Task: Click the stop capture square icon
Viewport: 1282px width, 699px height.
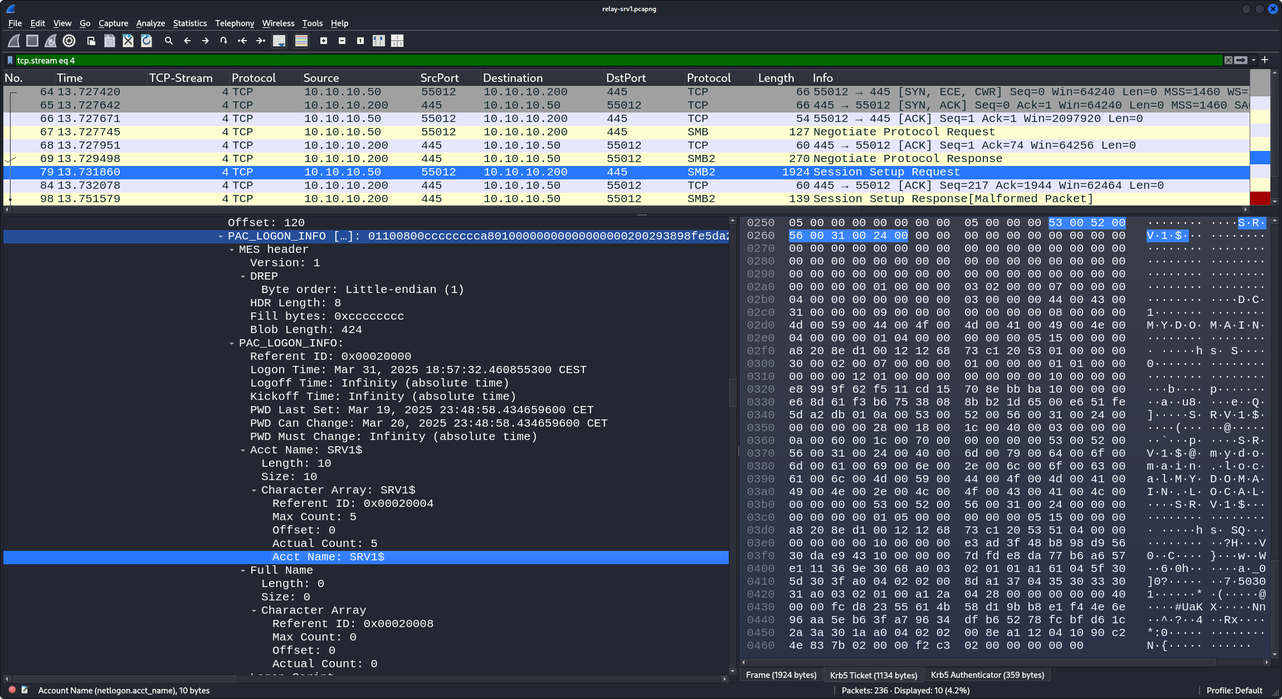Action: pos(32,41)
